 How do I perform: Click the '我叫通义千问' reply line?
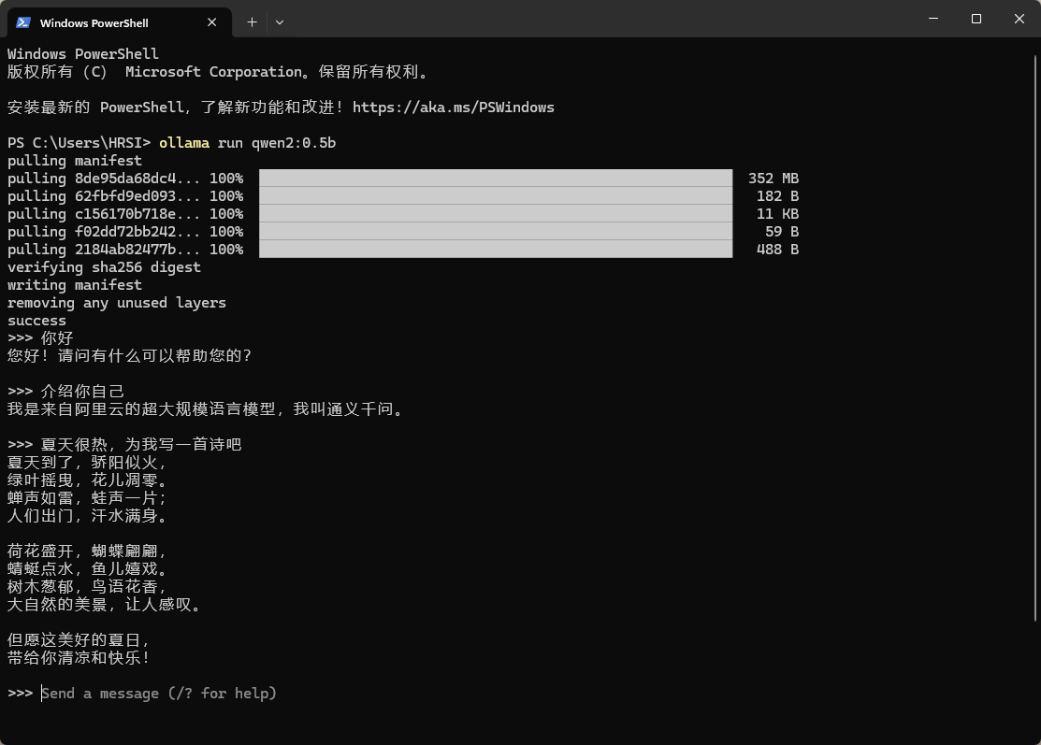pos(206,409)
